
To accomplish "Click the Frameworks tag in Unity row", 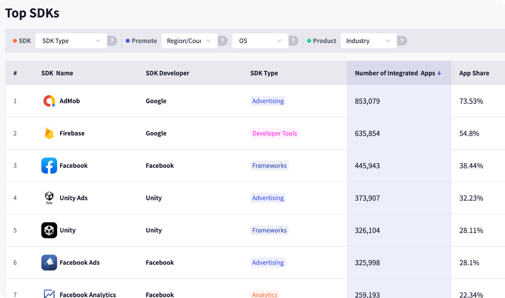I will click(269, 230).
